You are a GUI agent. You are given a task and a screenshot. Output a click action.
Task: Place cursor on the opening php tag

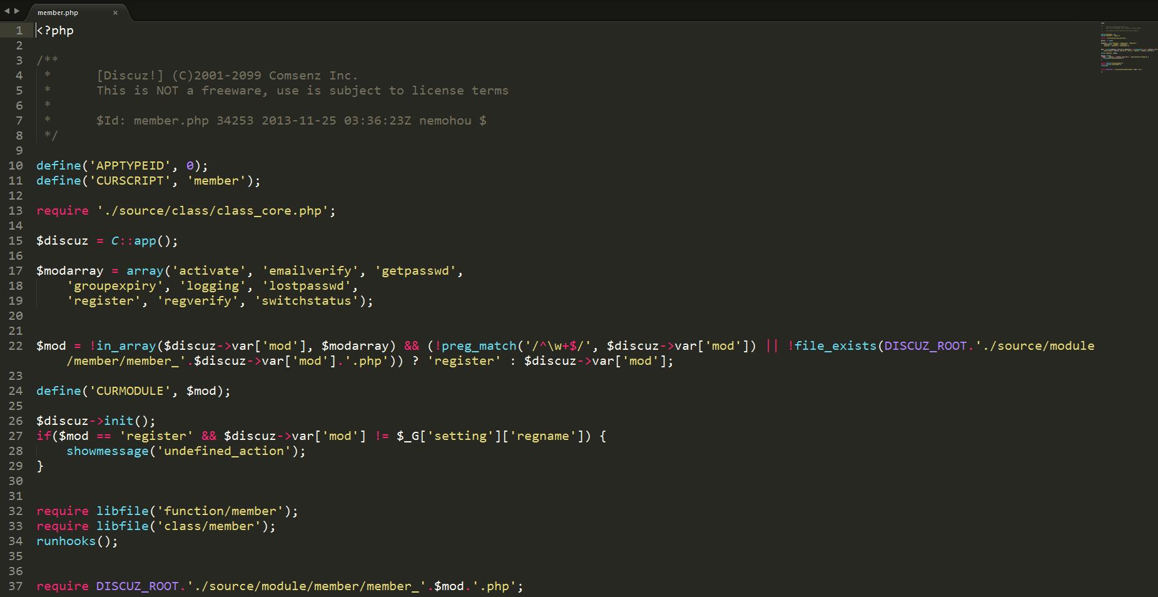55,31
